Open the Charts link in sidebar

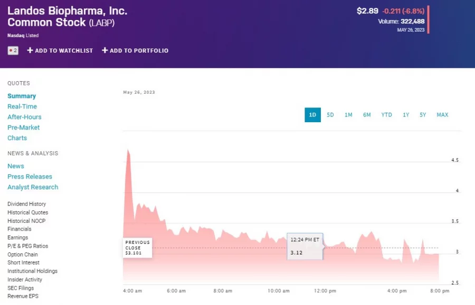pyautogui.click(x=17, y=138)
